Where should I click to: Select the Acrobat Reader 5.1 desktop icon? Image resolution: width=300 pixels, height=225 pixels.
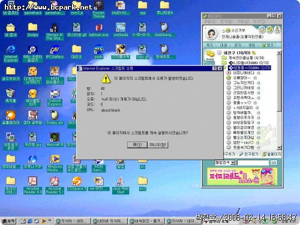(55, 185)
